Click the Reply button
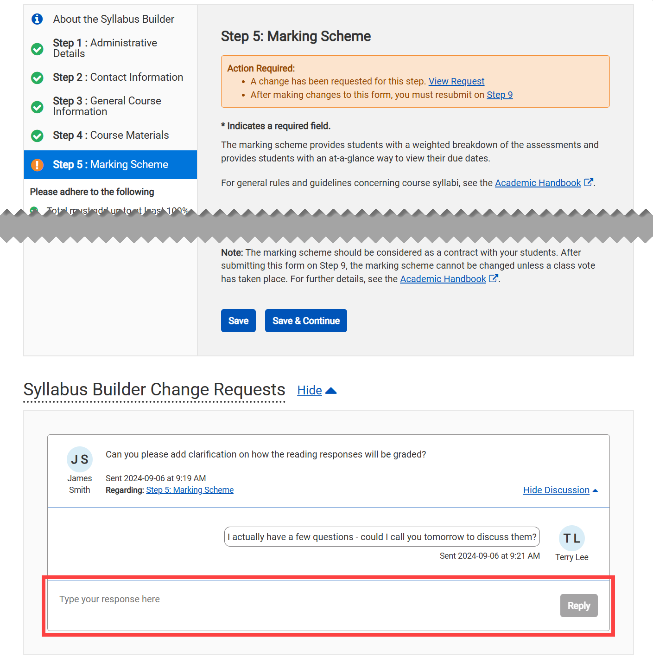653x664 pixels. (x=579, y=606)
